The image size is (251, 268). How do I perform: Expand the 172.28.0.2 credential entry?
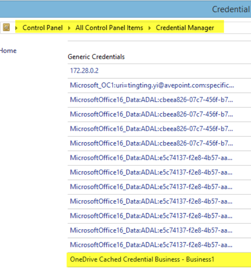tap(159, 71)
